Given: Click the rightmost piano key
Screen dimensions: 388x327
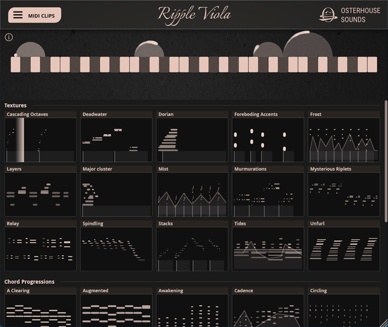Looking at the screenshot, I should [372, 64].
